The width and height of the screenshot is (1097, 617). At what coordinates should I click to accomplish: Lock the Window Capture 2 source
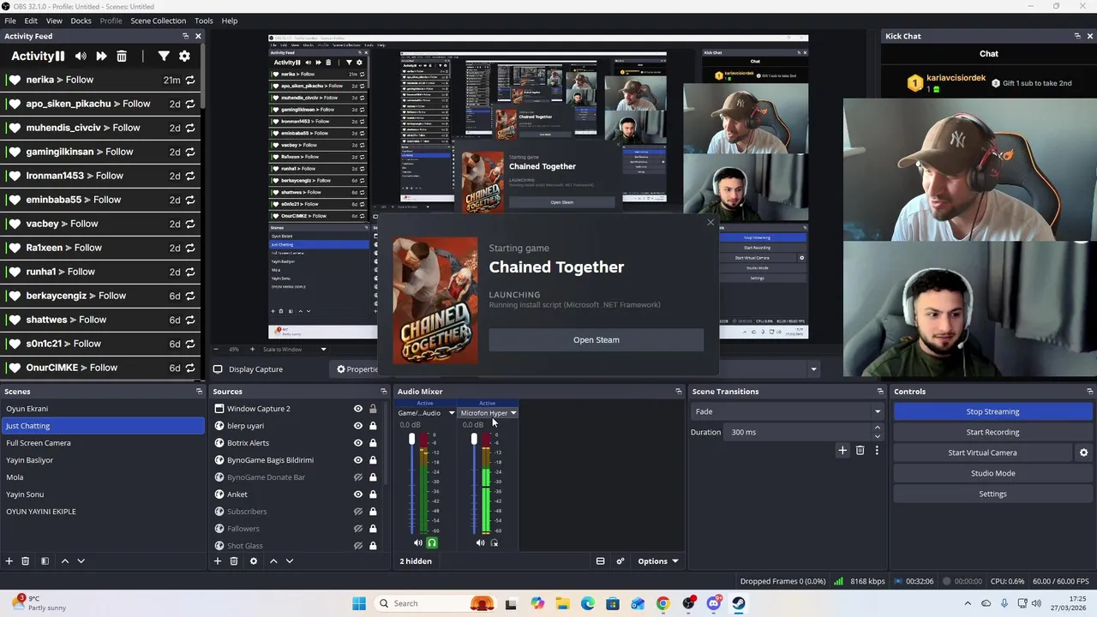pyautogui.click(x=373, y=409)
